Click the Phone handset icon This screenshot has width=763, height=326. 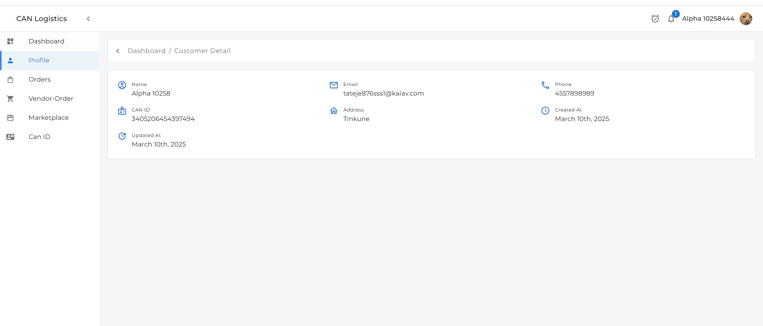(545, 85)
